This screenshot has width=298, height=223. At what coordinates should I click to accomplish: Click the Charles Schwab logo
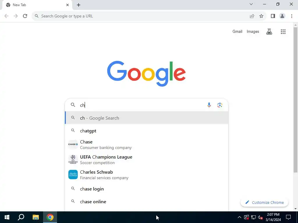73,175
